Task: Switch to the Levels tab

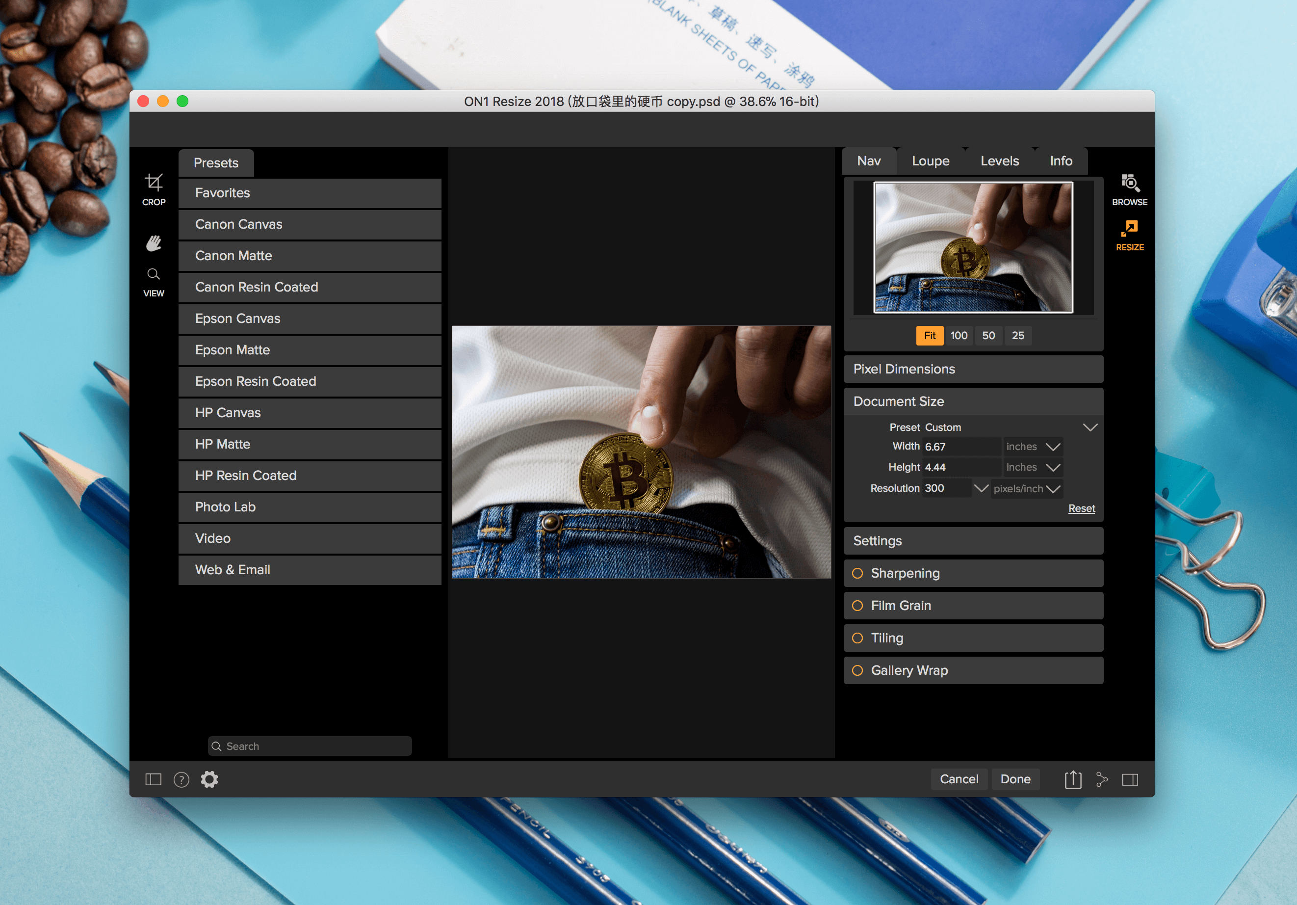Action: click(999, 161)
